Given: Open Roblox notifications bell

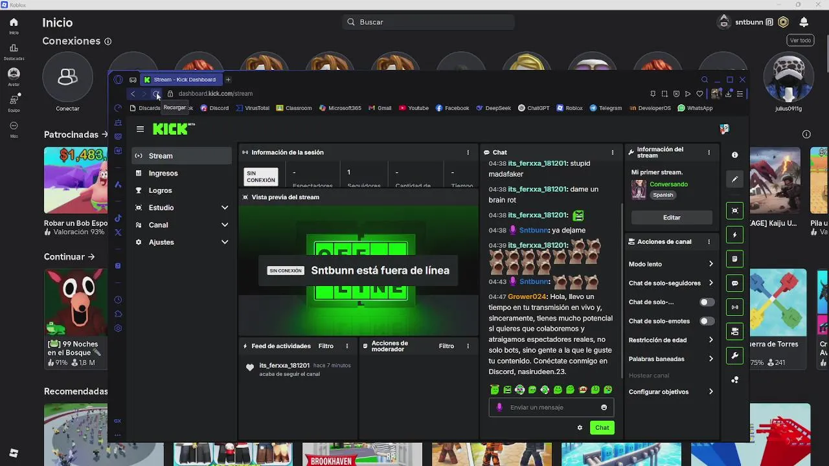Looking at the screenshot, I should [x=804, y=22].
